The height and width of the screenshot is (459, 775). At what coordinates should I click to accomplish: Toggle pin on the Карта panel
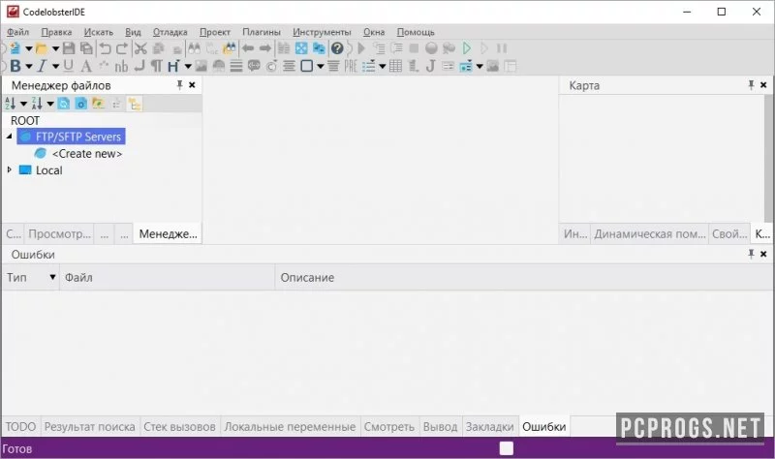[751, 85]
